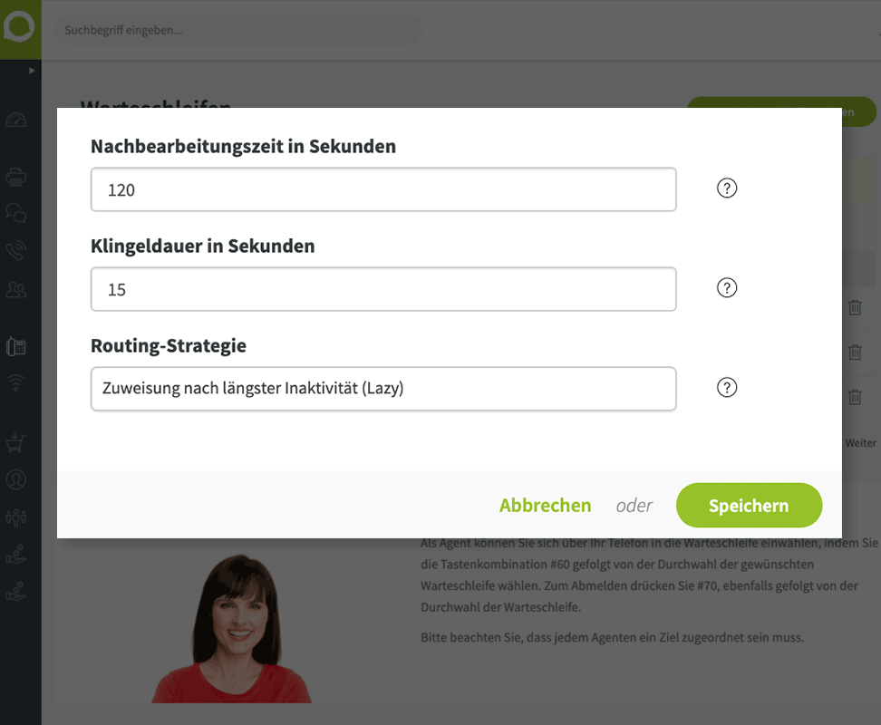
Task: Select the fax printer icon in sidebar
Action: click(16, 178)
